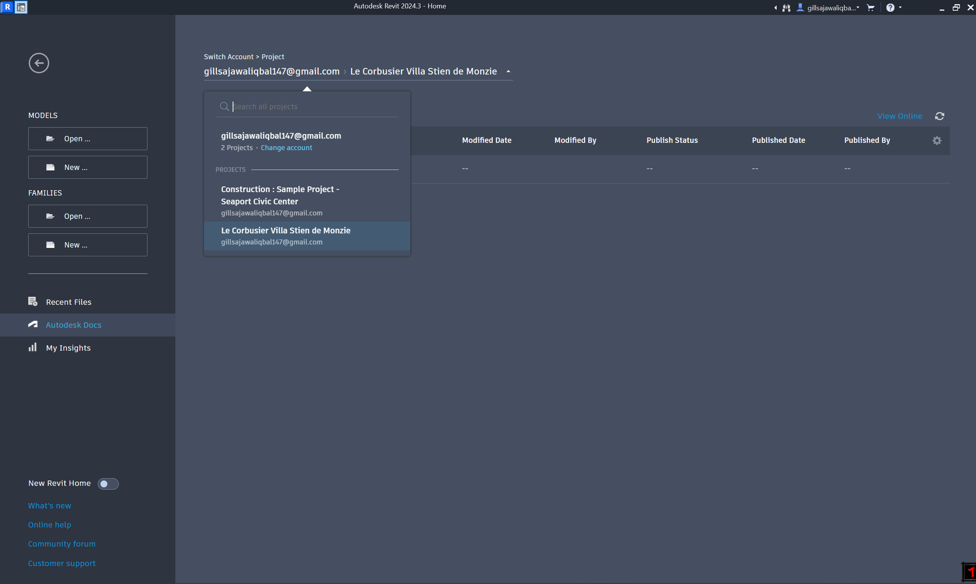Viewport: 976px width, 584px height.
Task: Open the Autodesk cart icon
Action: (x=871, y=8)
